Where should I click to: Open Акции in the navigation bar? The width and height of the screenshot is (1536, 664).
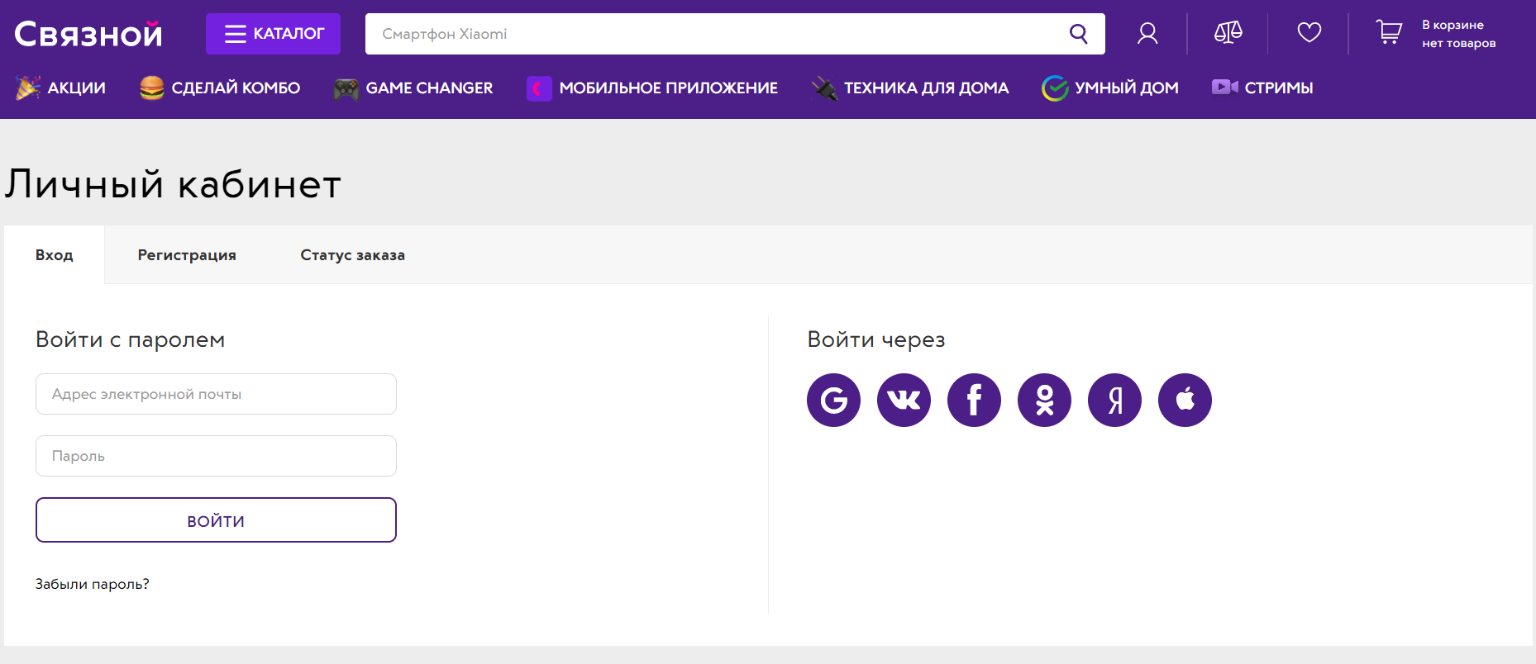coord(60,88)
